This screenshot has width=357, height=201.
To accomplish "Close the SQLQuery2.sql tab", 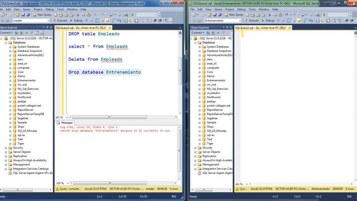I will [110, 27].
